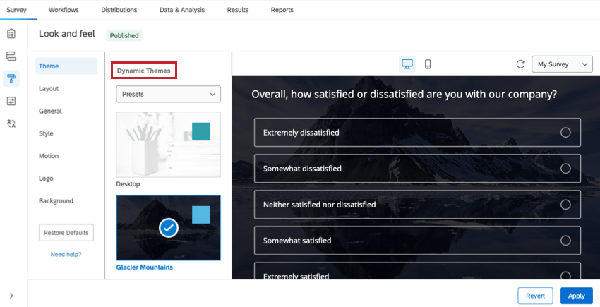Open the Distributions tab

pyautogui.click(x=119, y=10)
